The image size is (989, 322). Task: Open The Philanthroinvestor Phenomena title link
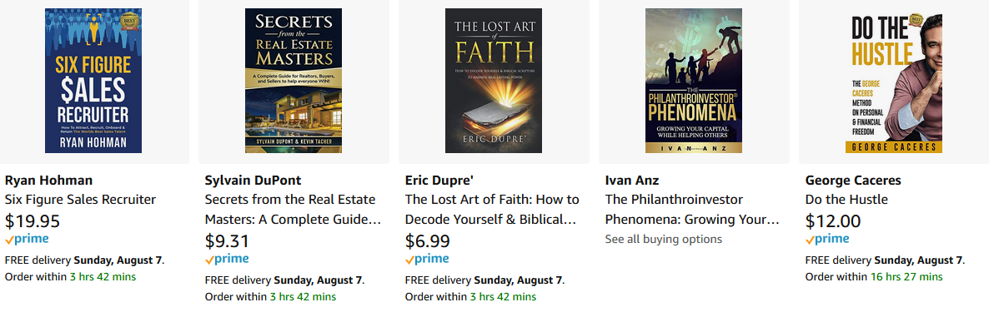[x=693, y=210]
